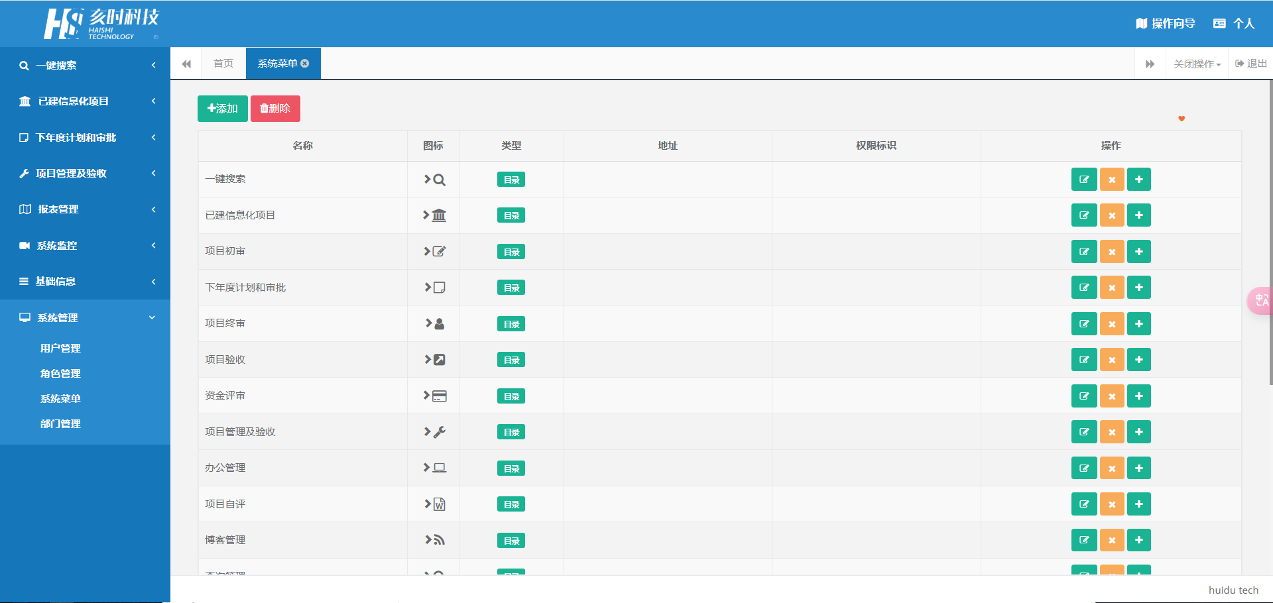The height and width of the screenshot is (603, 1273).
Task: Expand the 已建信息化项目 sidebar menu
Action: click(x=85, y=101)
